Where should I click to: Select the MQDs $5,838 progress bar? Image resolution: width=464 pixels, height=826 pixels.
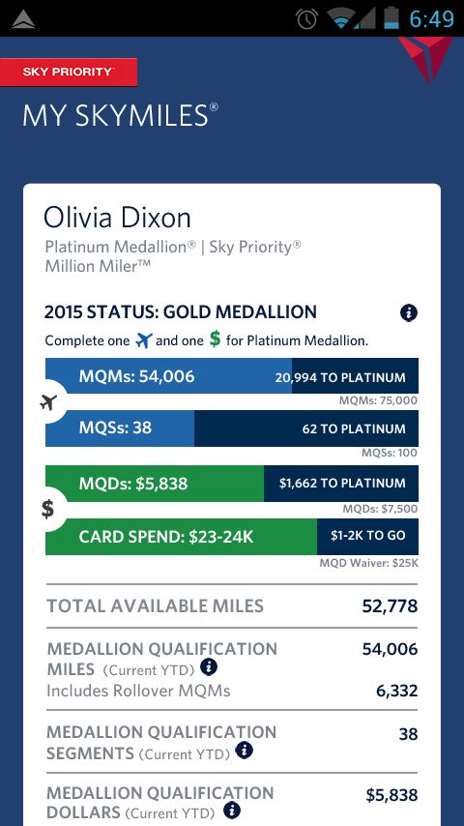pyautogui.click(x=232, y=483)
